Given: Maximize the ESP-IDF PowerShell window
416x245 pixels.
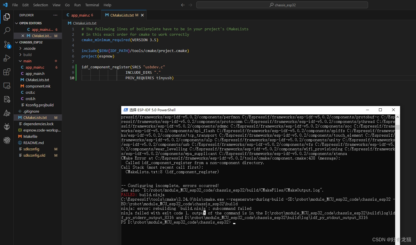Looking at the screenshot, I should click(380, 110).
